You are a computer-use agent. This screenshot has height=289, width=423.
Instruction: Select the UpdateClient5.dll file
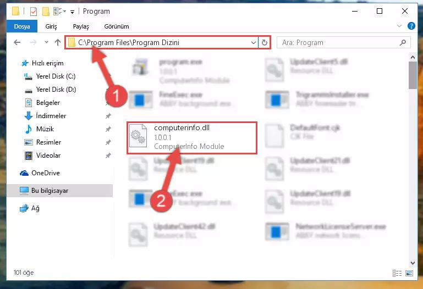click(307, 69)
